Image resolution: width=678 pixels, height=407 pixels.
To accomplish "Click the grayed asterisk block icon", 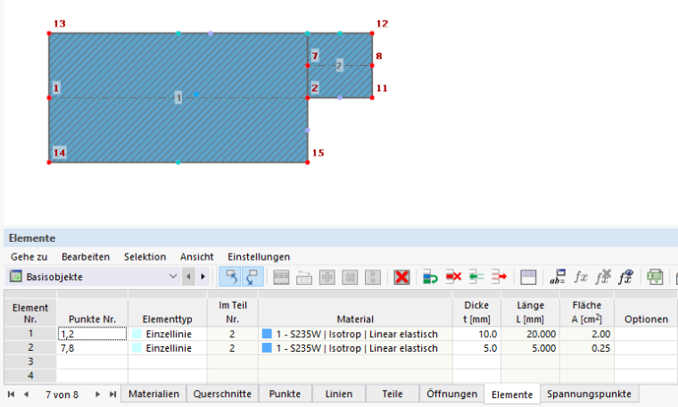I will tap(350, 277).
